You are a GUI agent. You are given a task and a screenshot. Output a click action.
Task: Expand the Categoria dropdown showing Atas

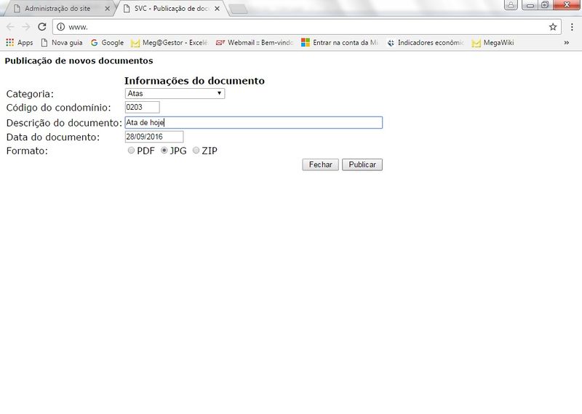pos(175,93)
